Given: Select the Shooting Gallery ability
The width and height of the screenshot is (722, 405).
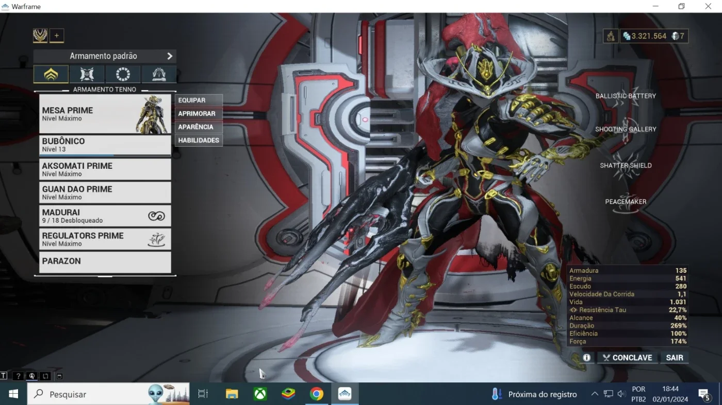Looking at the screenshot, I should click(626, 129).
